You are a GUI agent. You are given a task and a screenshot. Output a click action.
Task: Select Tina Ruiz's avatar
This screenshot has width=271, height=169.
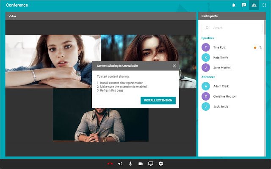point(206,47)
